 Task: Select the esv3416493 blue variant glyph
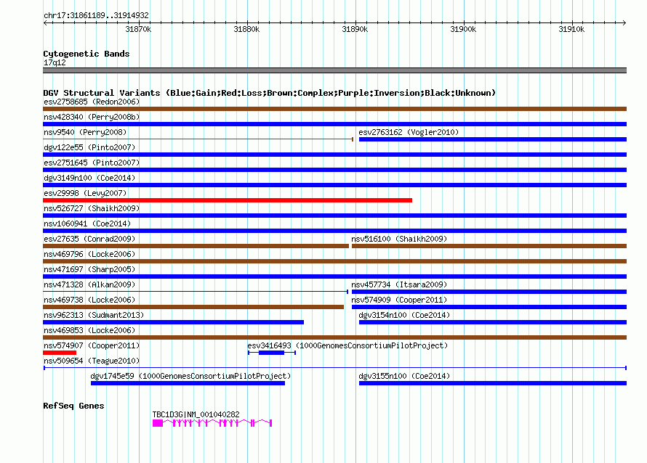click(271, 353)
